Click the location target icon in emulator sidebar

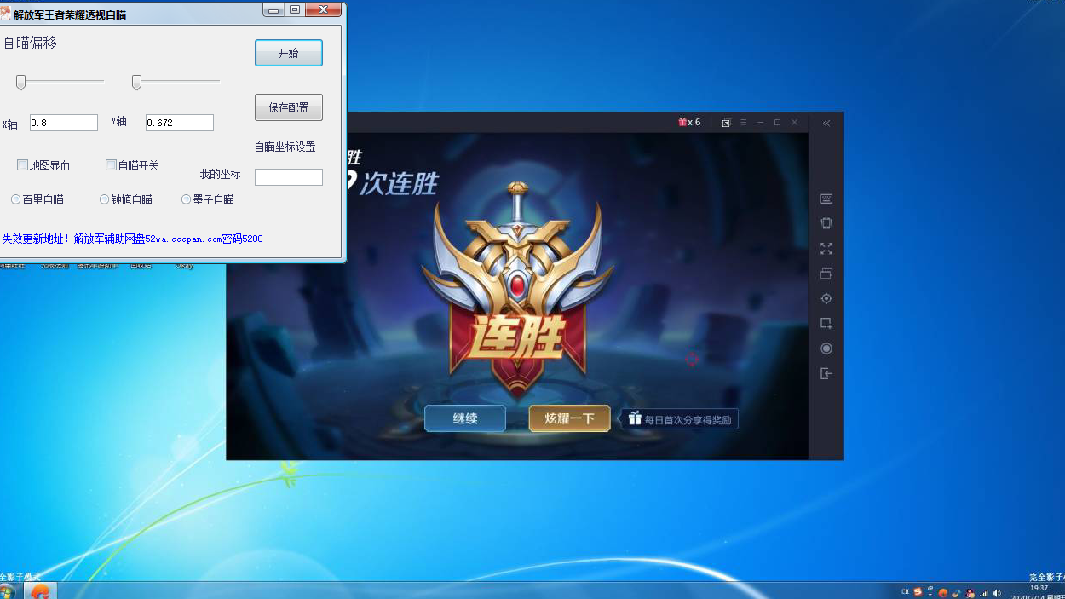tap(826, 298)
